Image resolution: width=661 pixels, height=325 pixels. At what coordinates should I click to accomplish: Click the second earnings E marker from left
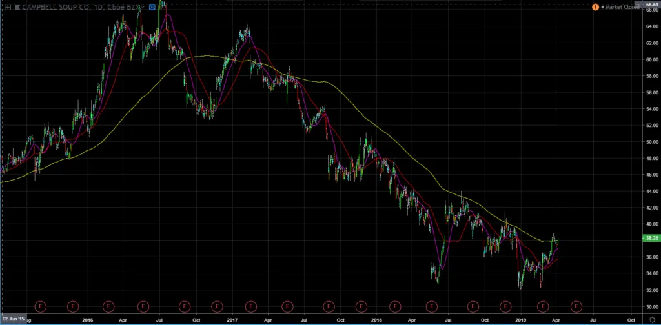pyautogui.click(x=74, y=306)
